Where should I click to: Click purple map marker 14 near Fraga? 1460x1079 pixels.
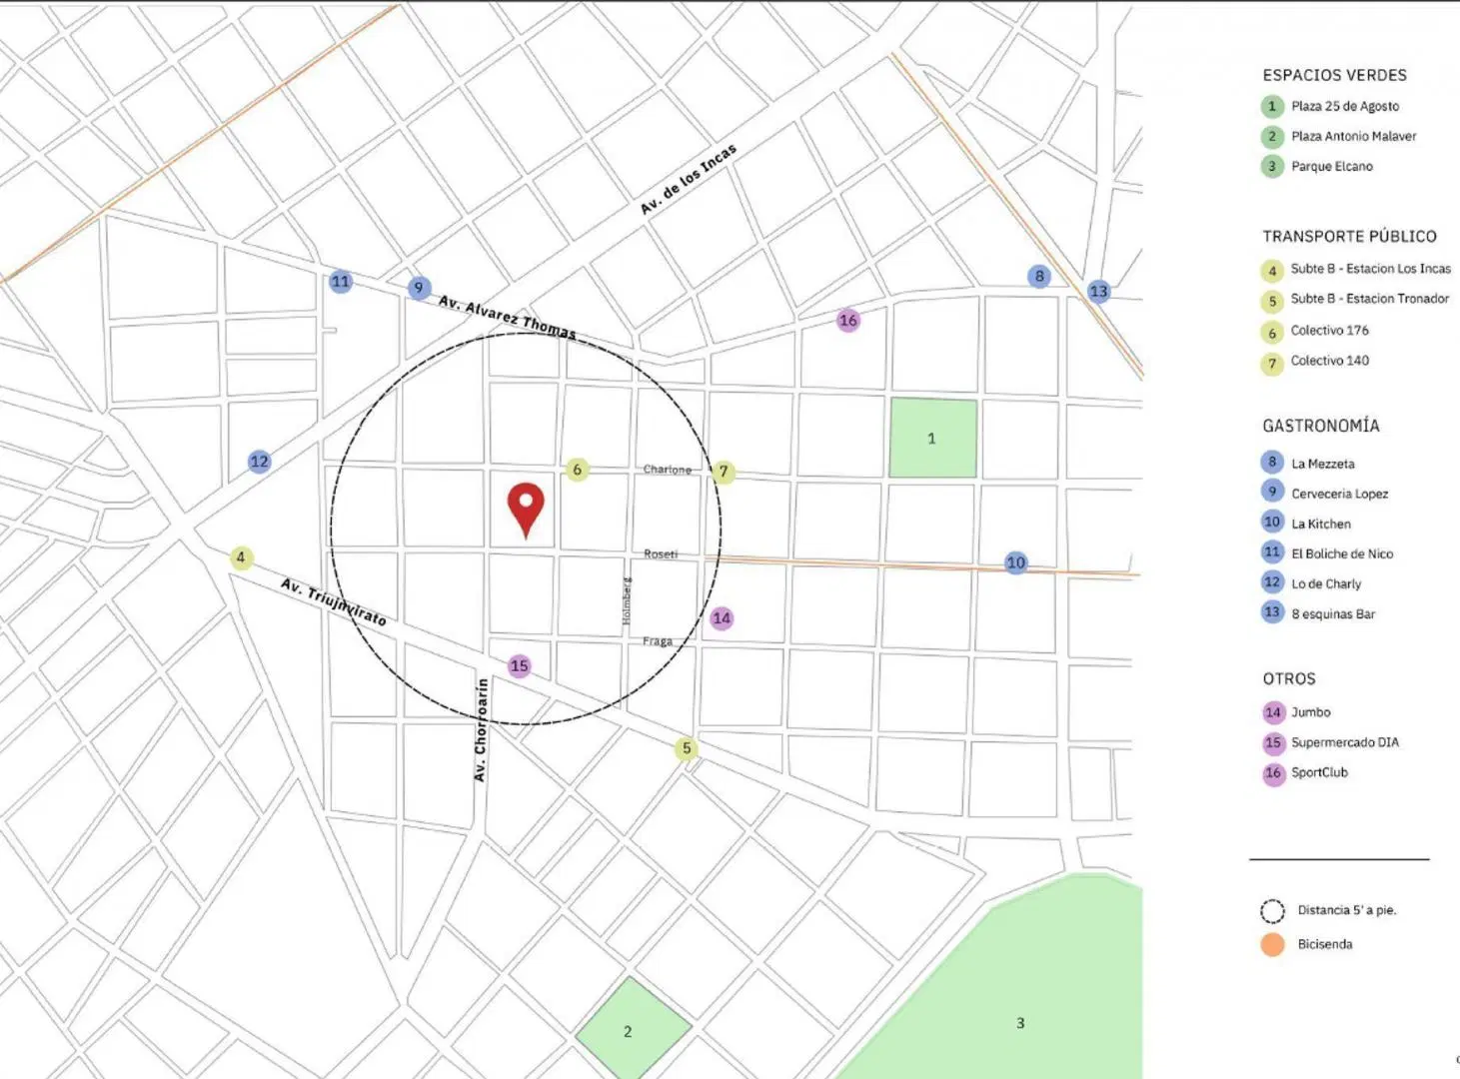coord(722,618)
